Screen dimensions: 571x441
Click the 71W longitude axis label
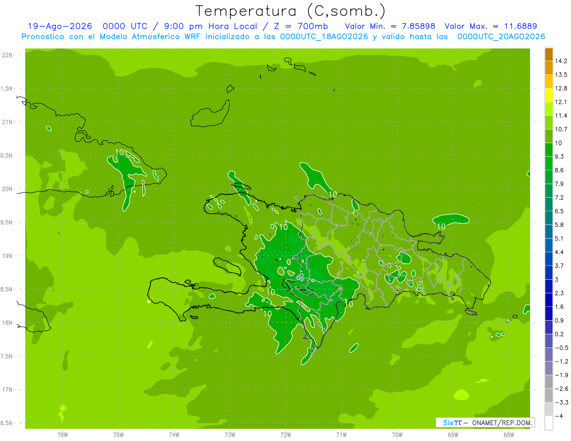tap(341, 435)
